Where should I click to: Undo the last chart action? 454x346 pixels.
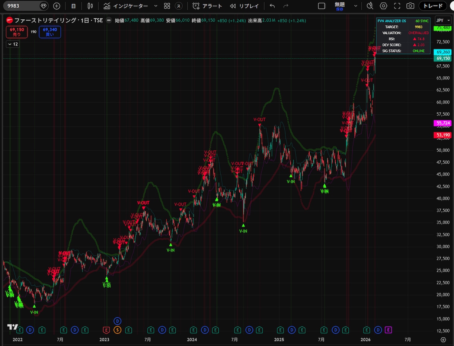tap(272, 6)
